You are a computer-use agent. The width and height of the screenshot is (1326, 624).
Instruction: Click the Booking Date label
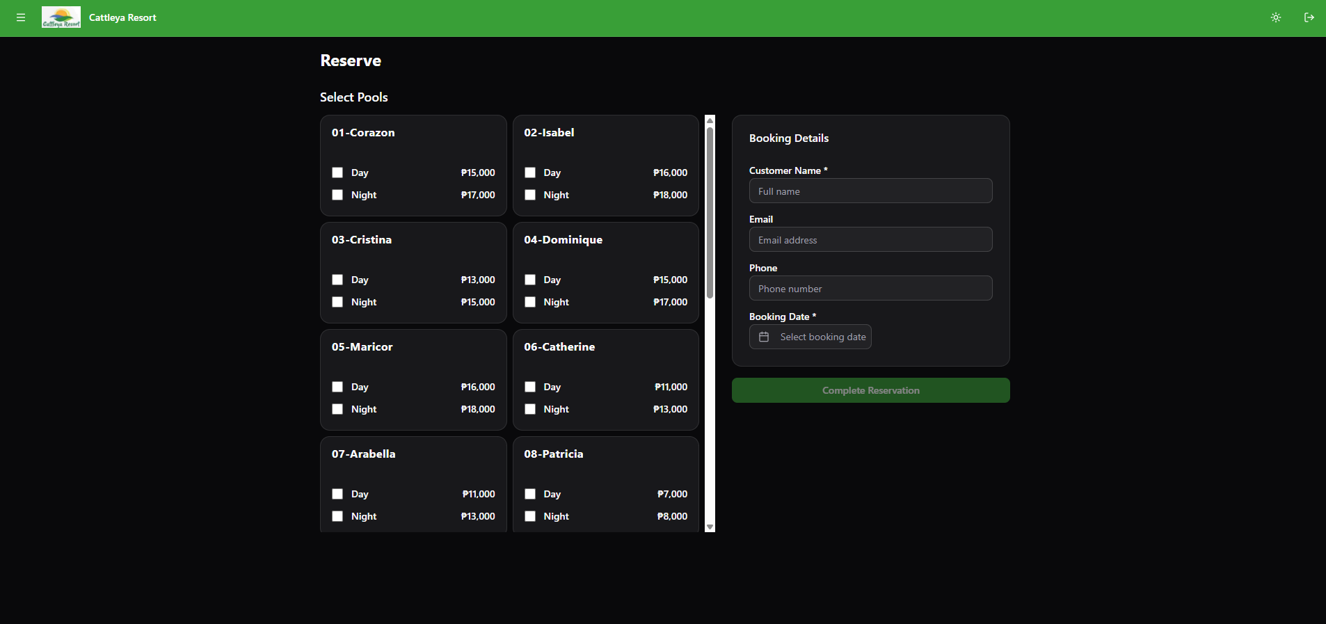(783, 317)
